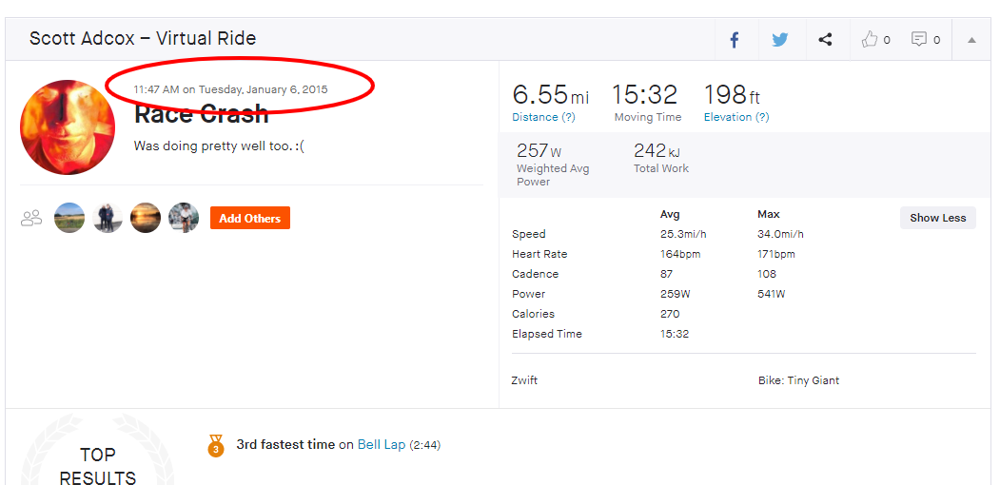Open fourth companion rider's avatar
The image size is (1000, 485).
click(x=184, y=218)
